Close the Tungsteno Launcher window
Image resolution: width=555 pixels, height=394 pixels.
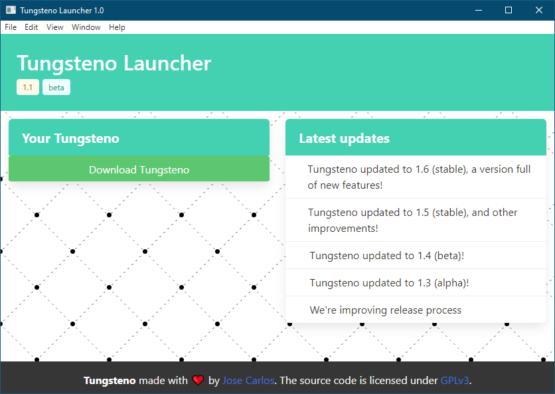(538, 10)
